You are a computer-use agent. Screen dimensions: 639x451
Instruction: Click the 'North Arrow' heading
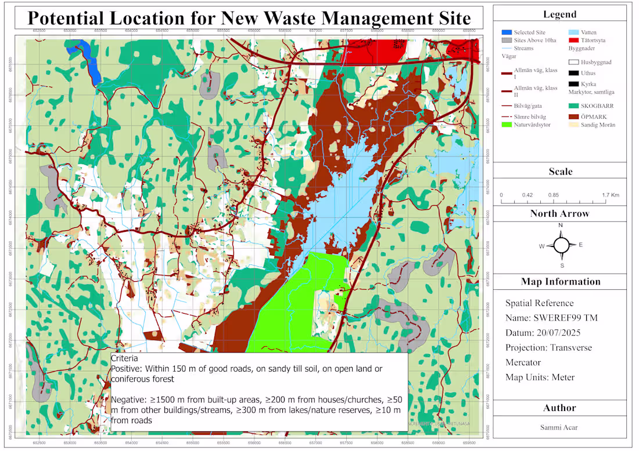coord(559,213)
